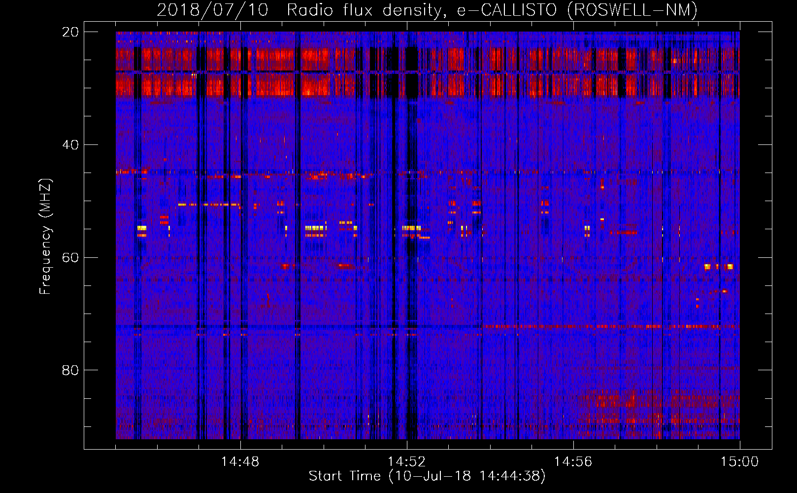This screenshot has height=493, width=797.
Task: Select the 14:52 time tick label
Action: click(406, 462)
